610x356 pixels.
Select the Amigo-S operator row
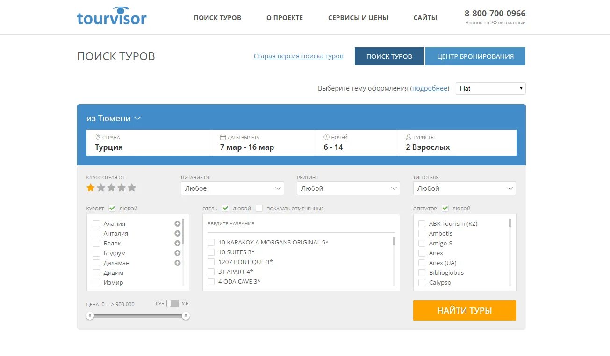point(436,244)
